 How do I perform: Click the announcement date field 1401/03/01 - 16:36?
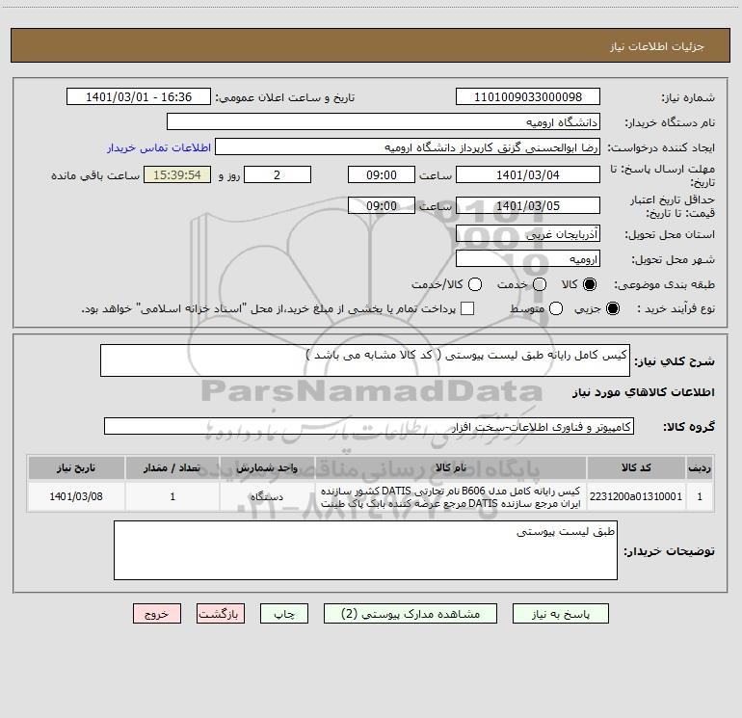(139, 96)
